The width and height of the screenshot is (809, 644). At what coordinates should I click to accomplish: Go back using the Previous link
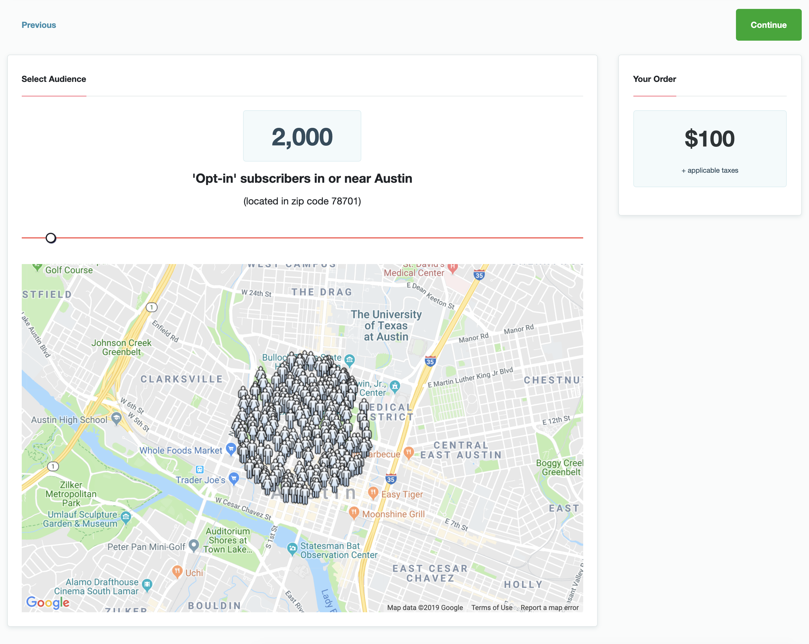click(39, 25)
